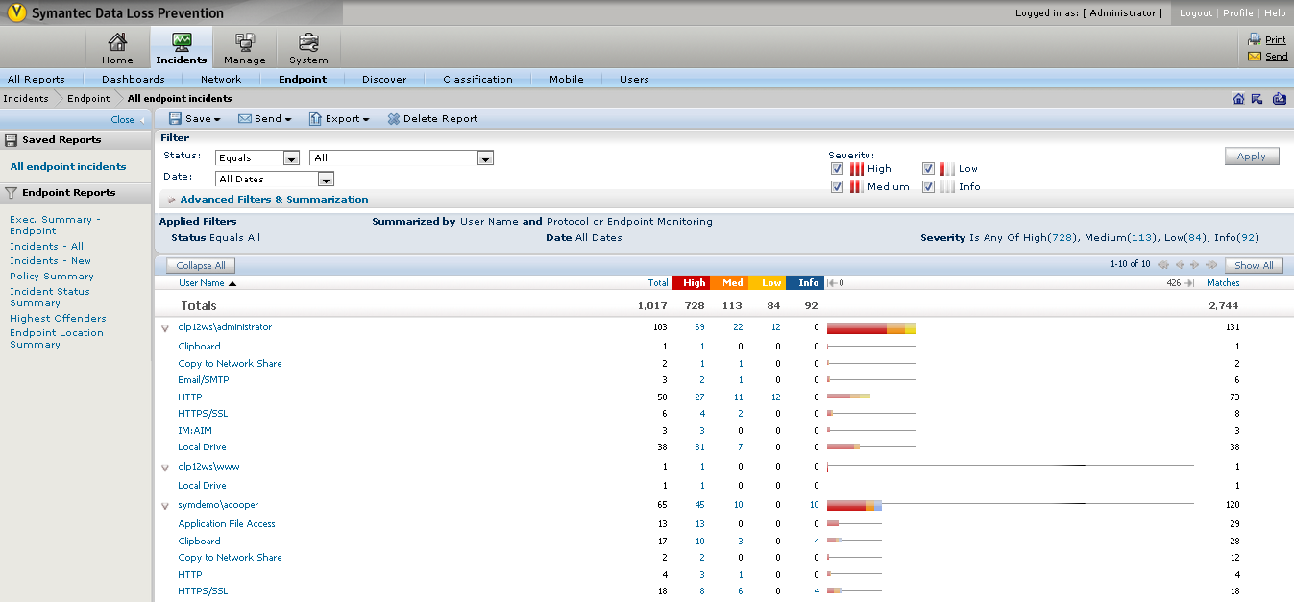Toggle the Medium severity checkbox
Viewport: 1294px width, 602px height.
point(837,187)
